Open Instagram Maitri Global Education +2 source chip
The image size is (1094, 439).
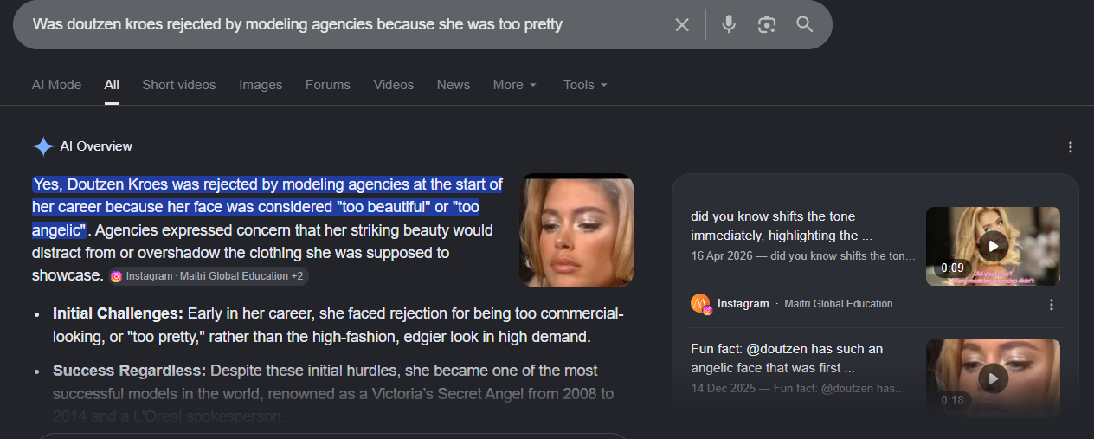click(208, 276)
